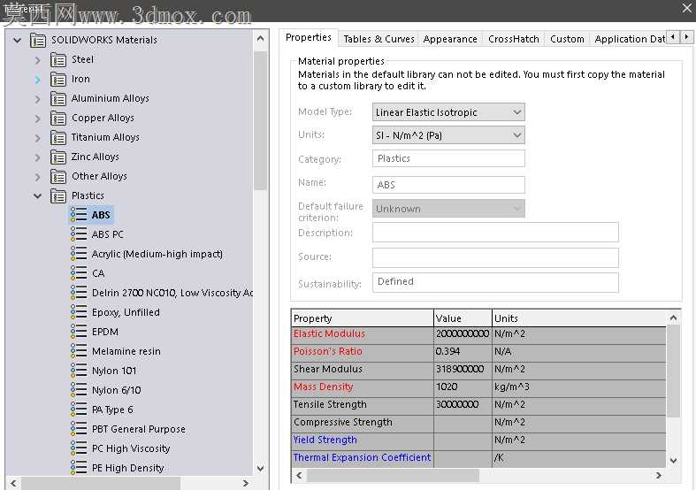Expand the Iron category
Viewport: 696px width, 490px height.
[38, 80]
